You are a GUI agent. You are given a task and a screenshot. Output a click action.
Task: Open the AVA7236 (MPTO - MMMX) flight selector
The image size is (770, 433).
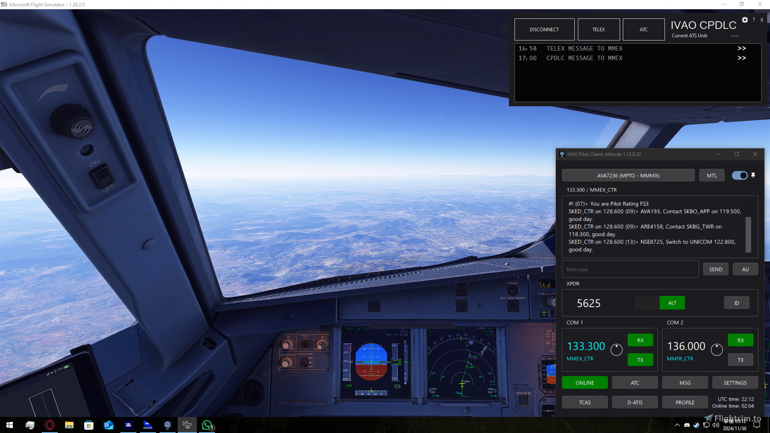(628, 175)
